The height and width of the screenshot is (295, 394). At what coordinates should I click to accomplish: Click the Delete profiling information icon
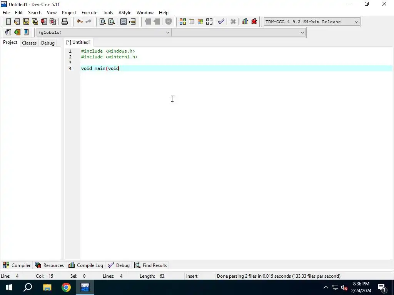[254, 22]
